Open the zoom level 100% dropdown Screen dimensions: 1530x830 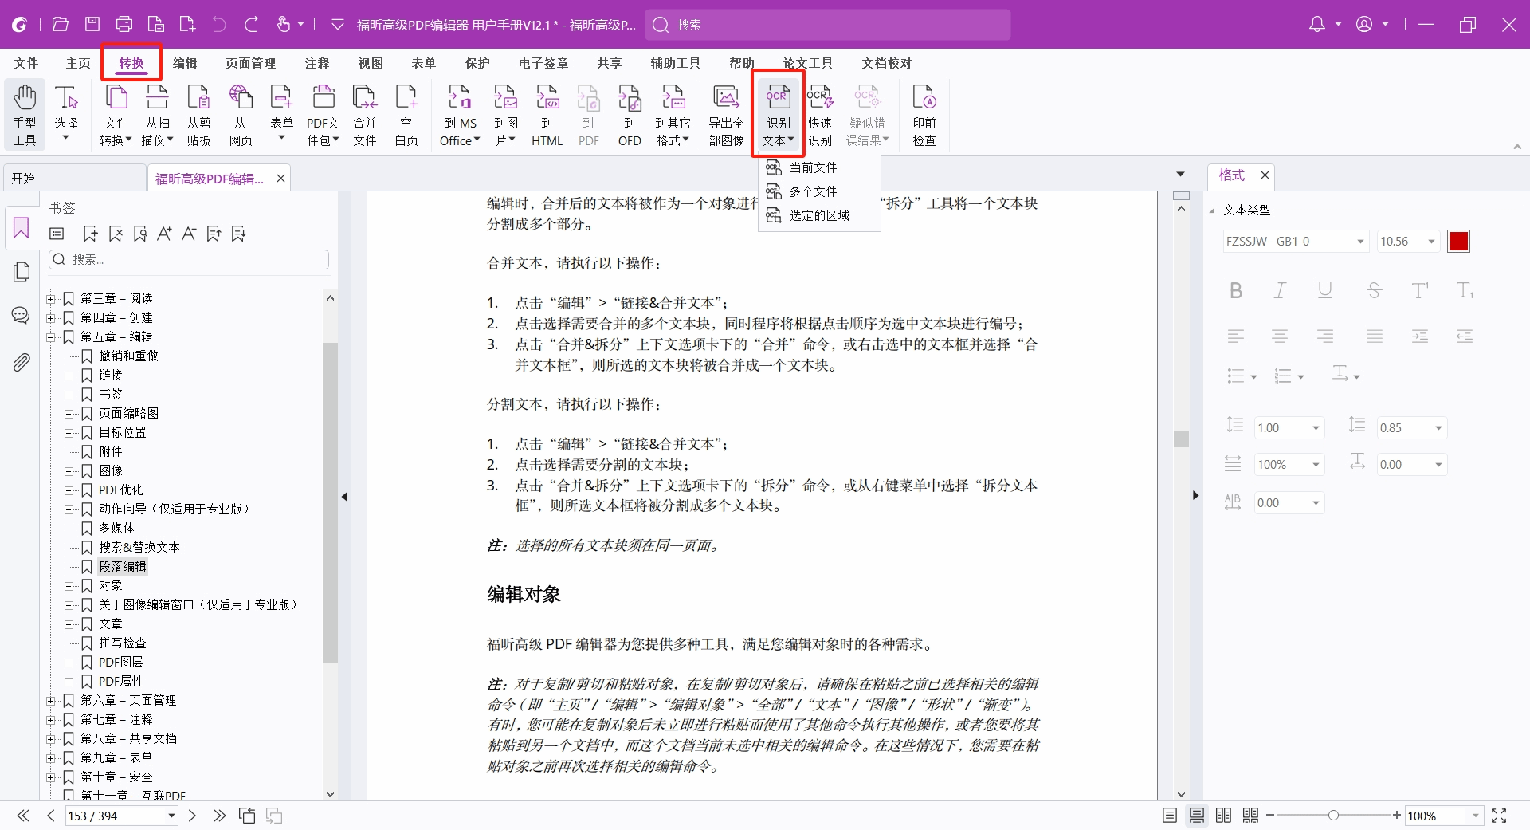click(x=1475, y=816)
